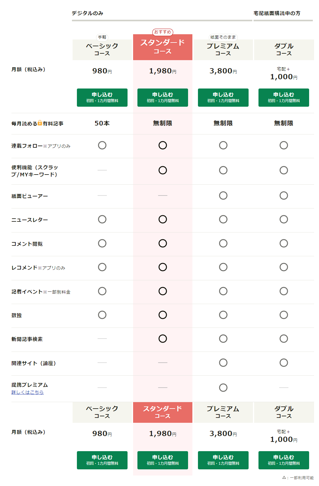Click bottom 申し込む button under ダブルコース
The height and width of the screenshot is (486, 319).
pyautogui.click(x=284, y=460)
